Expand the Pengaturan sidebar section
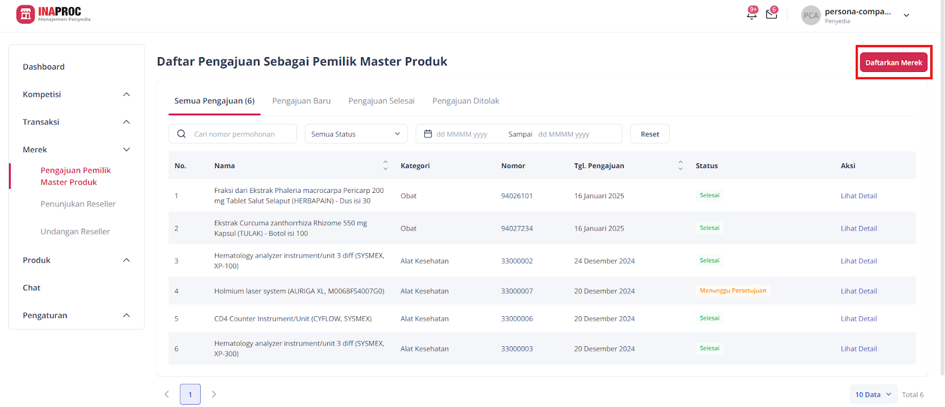The height and width of the screenshot is (407, 945). [126, 316]
